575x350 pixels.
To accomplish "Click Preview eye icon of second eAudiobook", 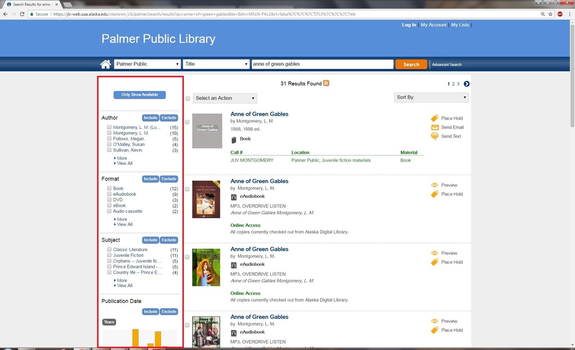I will [x=434, y=253].
